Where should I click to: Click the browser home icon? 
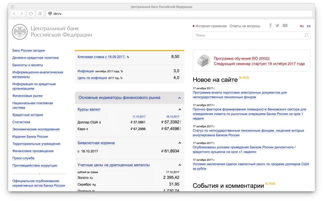40,14
